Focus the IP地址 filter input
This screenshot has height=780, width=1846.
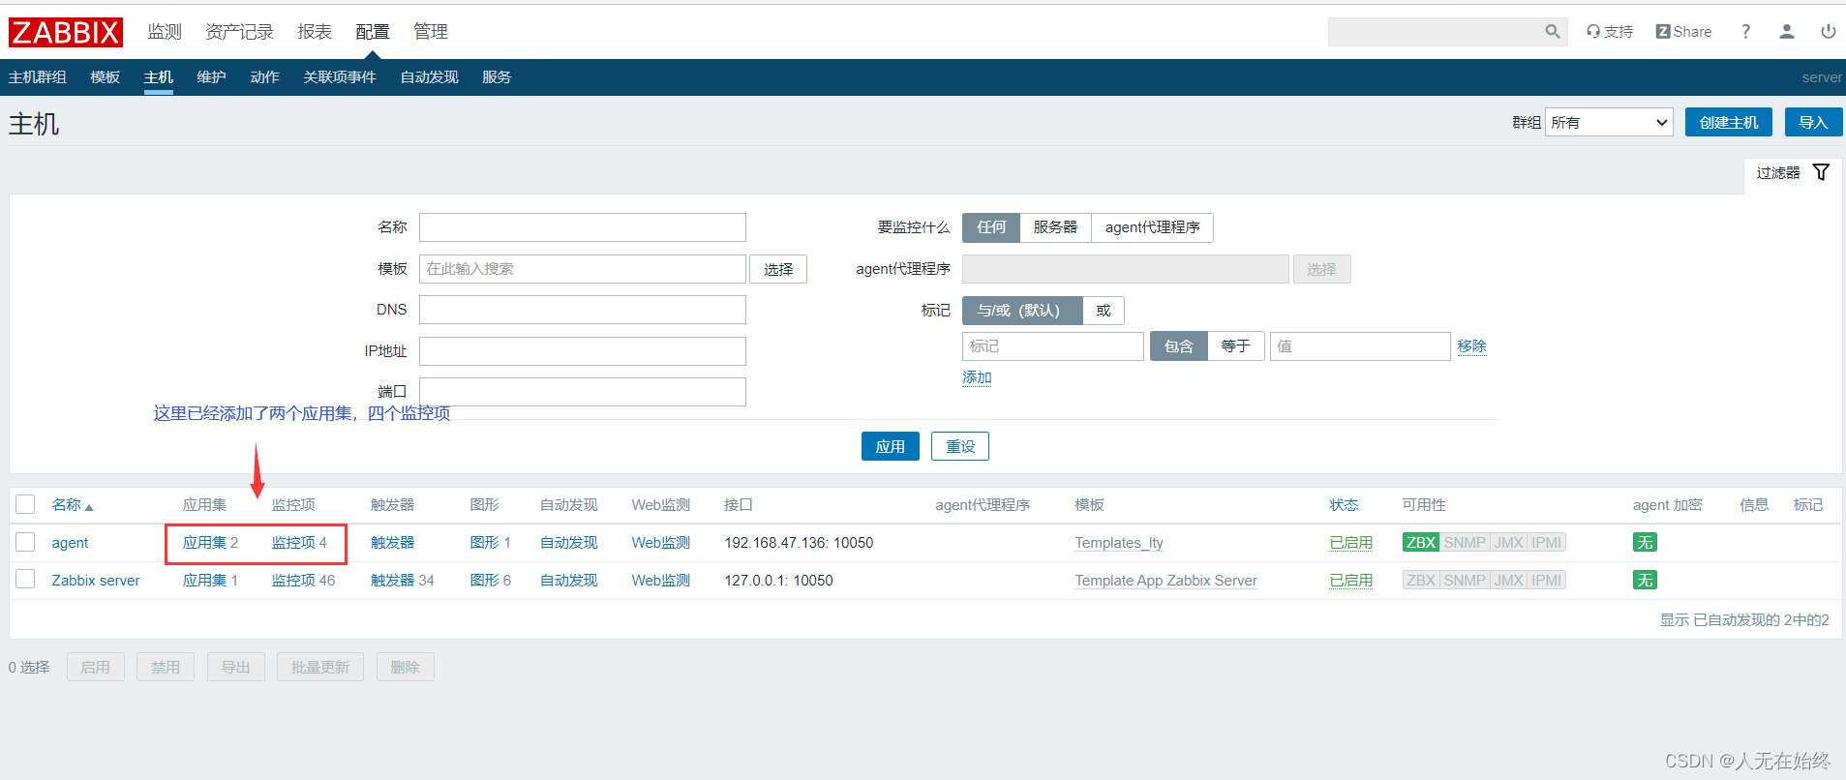(x=583, y=351)
